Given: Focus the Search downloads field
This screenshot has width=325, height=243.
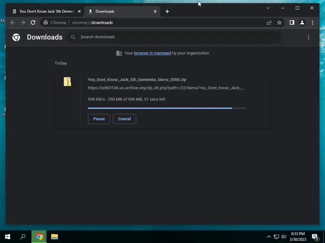Looking at the screenshot, I should [x=174, y=37].
